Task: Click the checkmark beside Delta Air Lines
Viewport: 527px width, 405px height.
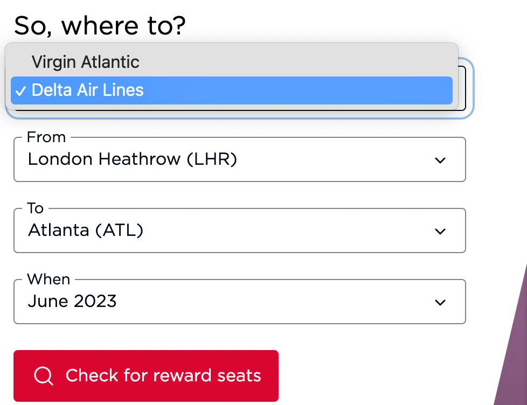Action: point(21,90)
